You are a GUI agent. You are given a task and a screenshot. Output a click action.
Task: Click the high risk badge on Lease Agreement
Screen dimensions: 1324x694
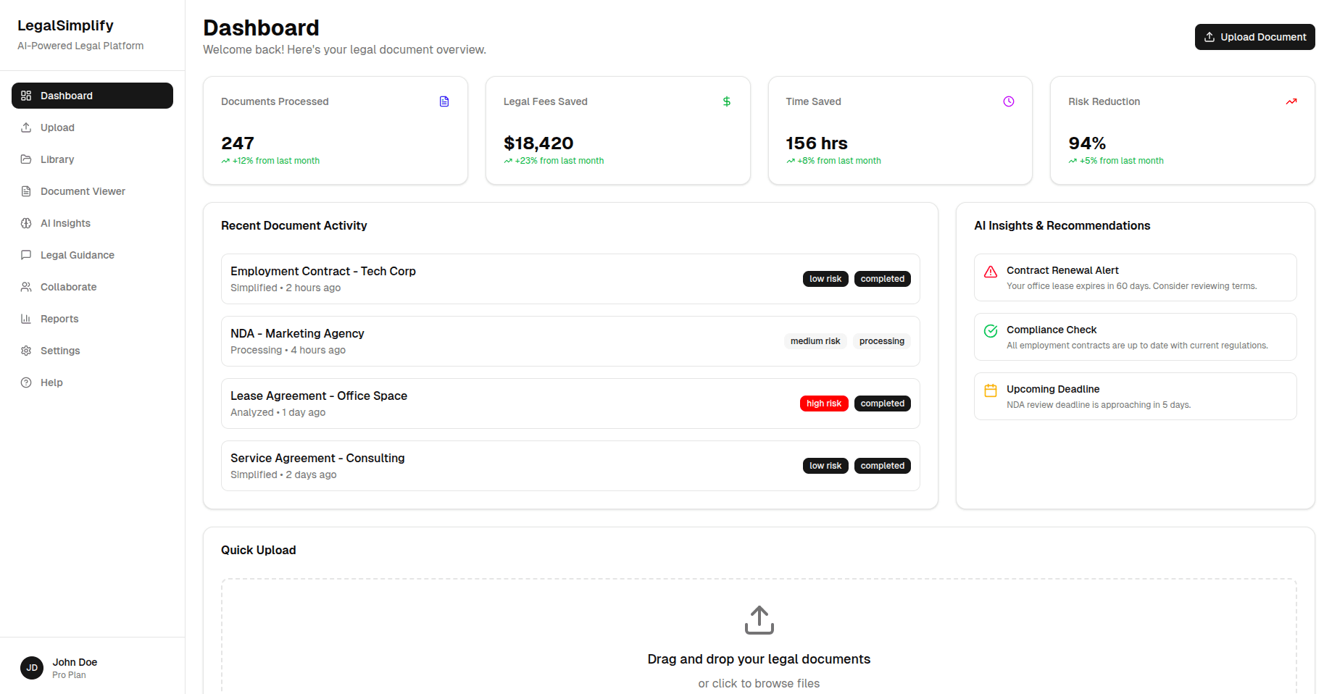coord(823,403)
